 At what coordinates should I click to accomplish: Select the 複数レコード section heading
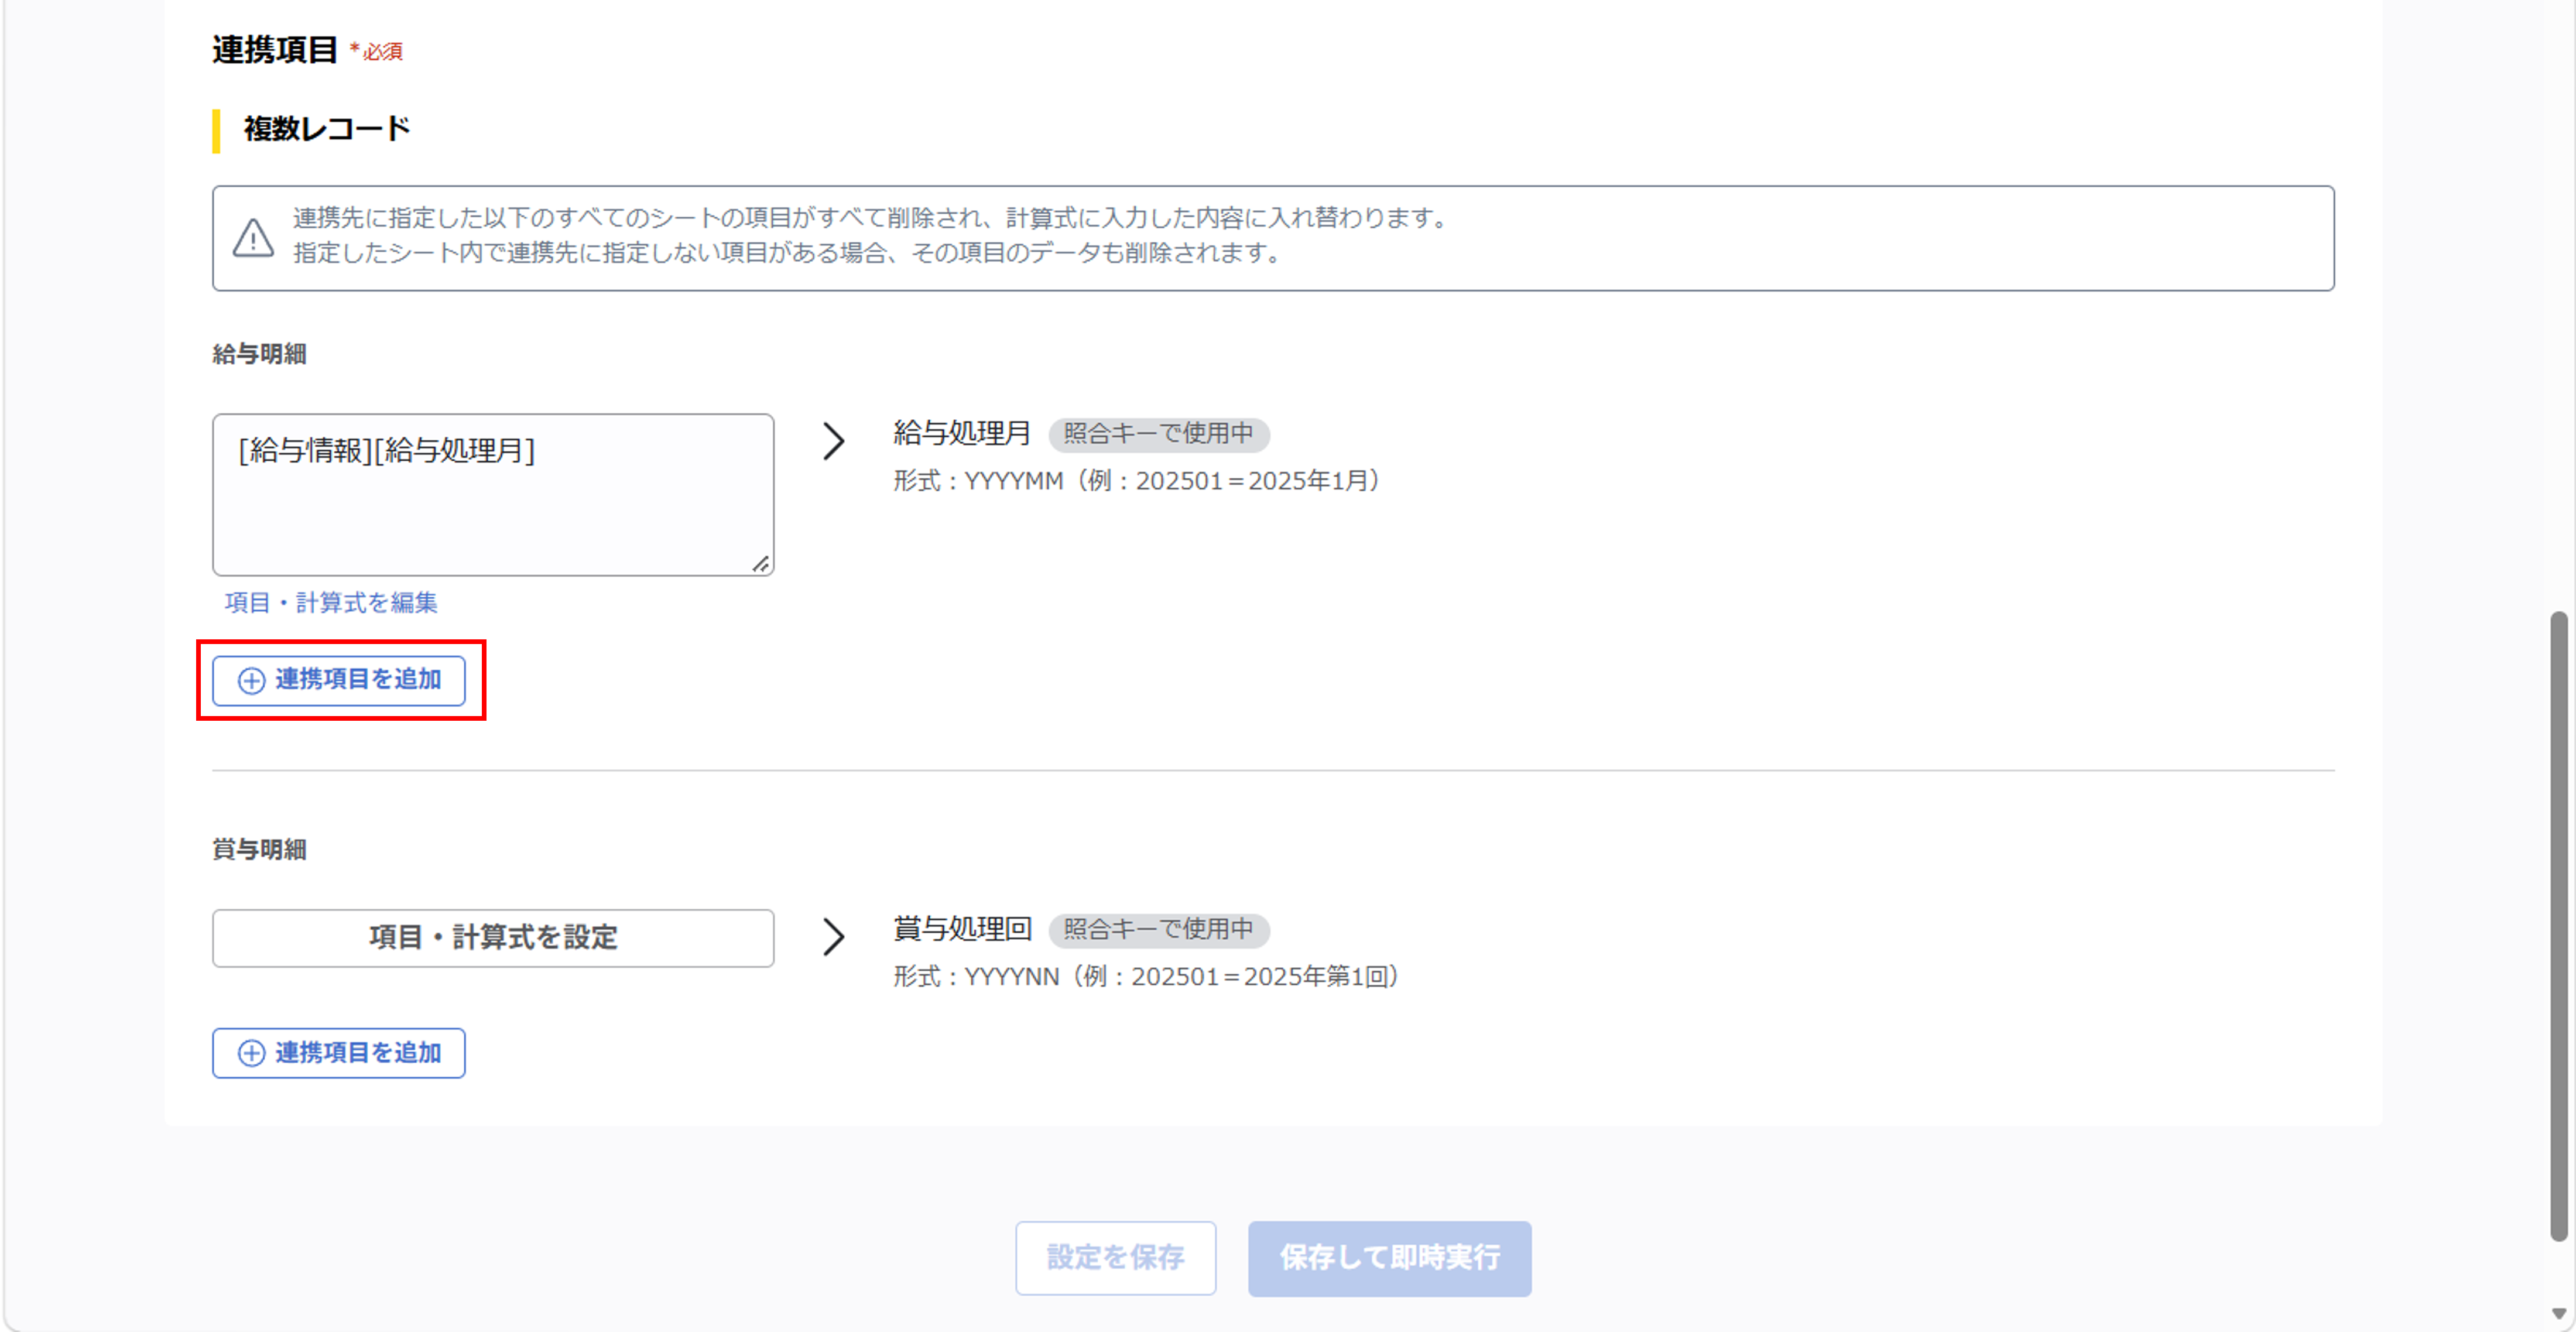point(326,129)
